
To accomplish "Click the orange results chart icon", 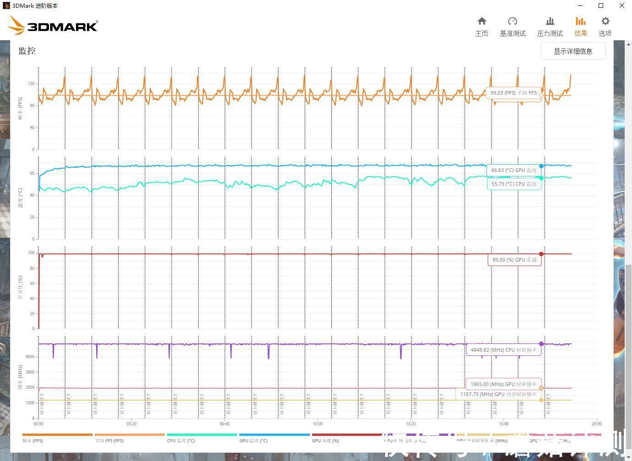I will pyautogui.click(x=581, y=21).
